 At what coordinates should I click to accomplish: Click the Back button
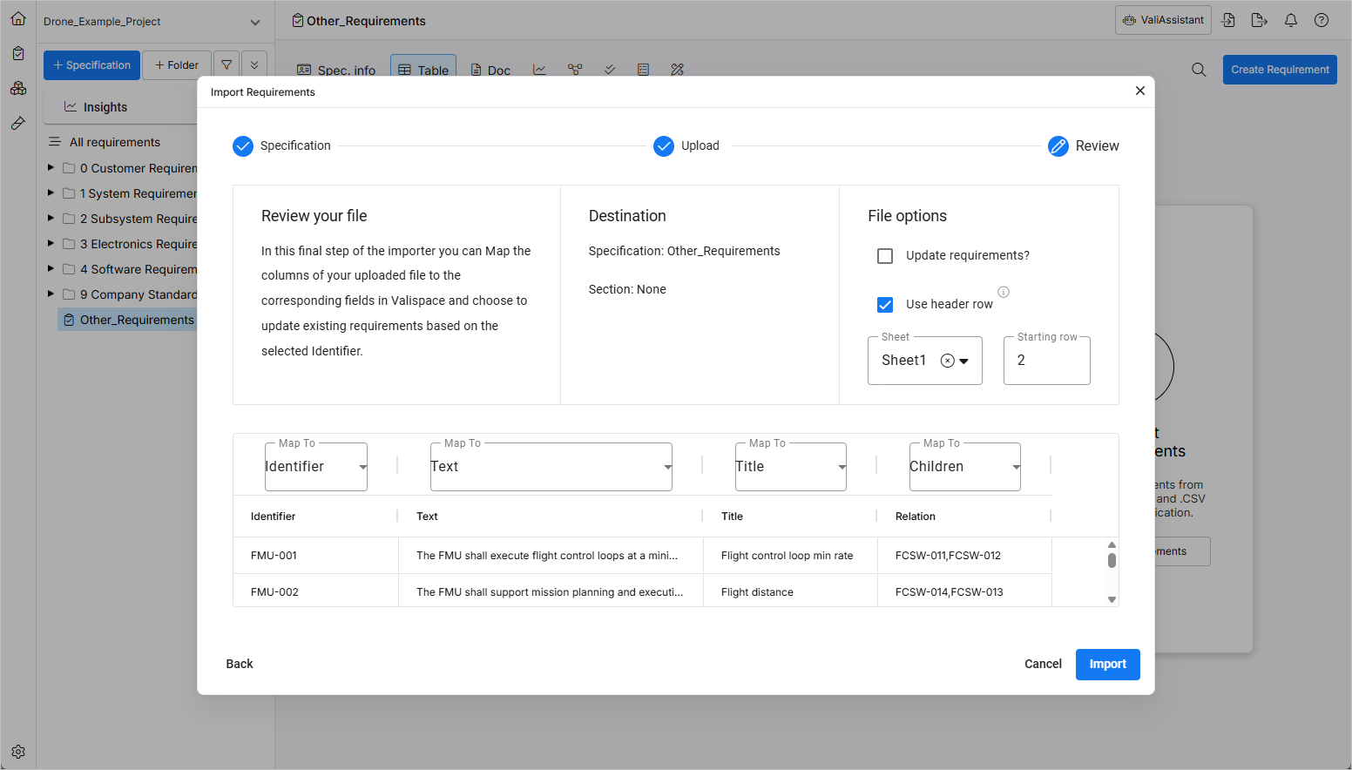point(240,665)
